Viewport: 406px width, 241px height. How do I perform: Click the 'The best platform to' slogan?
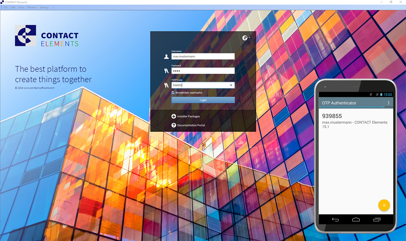pos(51,69)
